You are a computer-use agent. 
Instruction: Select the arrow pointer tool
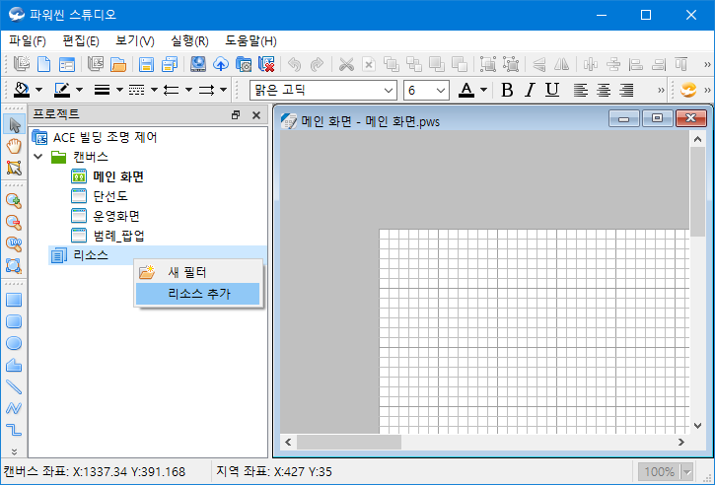14,124
